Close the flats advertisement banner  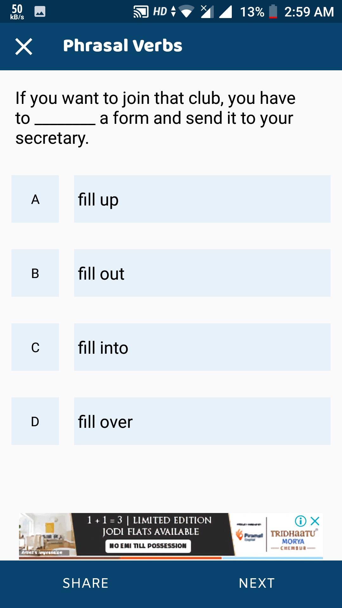point(315,521)
